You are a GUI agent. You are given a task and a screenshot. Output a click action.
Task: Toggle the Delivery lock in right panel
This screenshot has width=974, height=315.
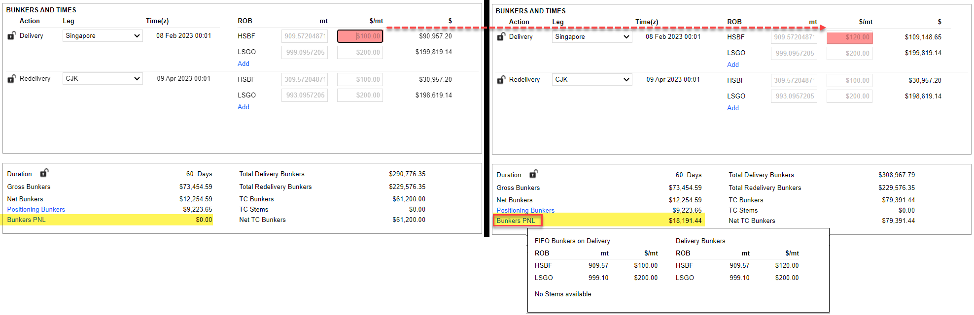click(501, 37)
